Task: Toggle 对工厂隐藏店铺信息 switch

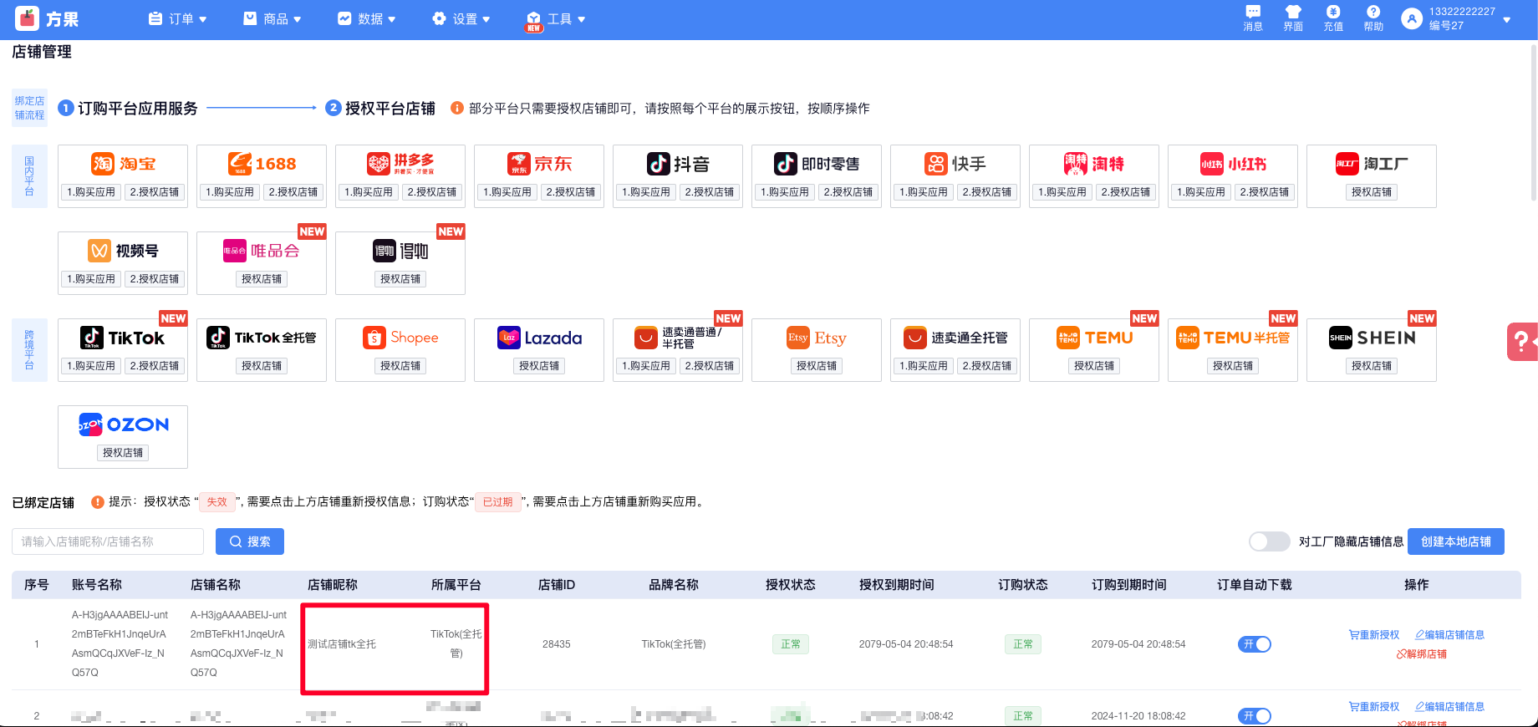Action: (1269, 541)
